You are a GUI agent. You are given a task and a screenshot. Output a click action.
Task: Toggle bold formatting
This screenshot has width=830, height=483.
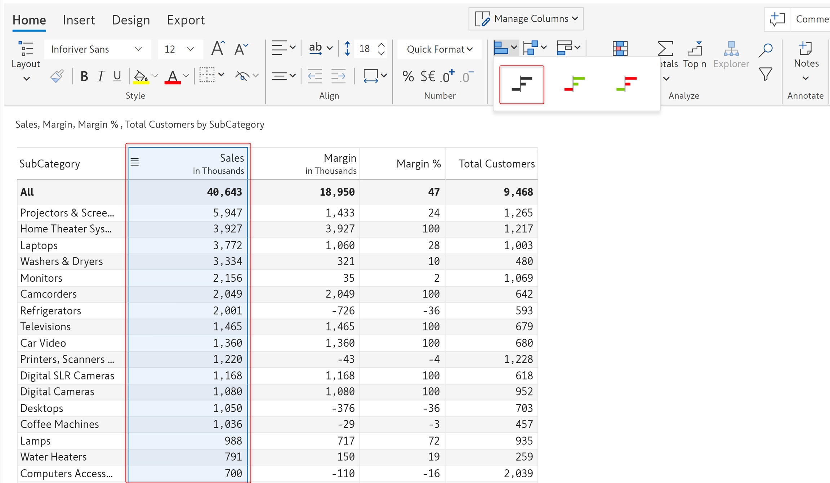tap(84, 76)
